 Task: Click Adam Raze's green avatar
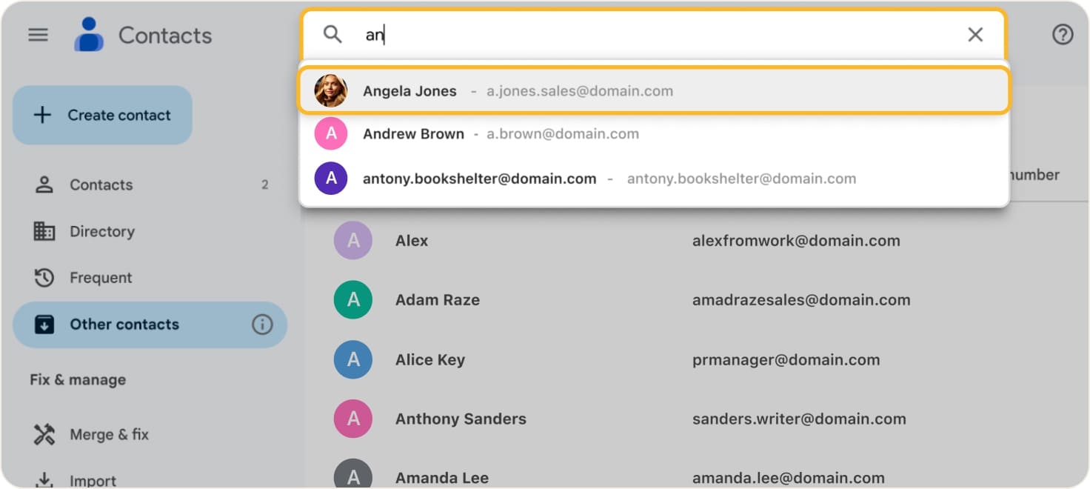pyautogui.click(x=353, y=299)
